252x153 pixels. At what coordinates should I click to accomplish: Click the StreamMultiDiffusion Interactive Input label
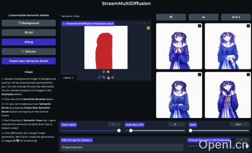[x=88, y=24]
